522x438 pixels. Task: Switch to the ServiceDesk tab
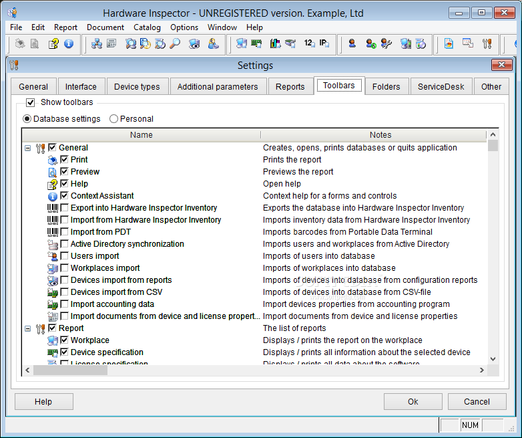pos(441,87)
